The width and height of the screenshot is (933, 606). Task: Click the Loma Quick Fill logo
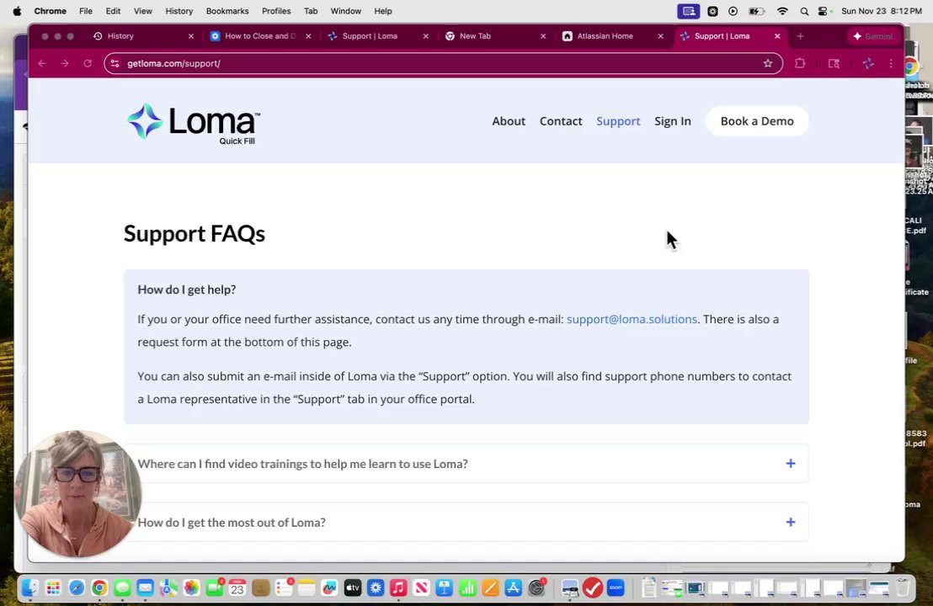194,124
